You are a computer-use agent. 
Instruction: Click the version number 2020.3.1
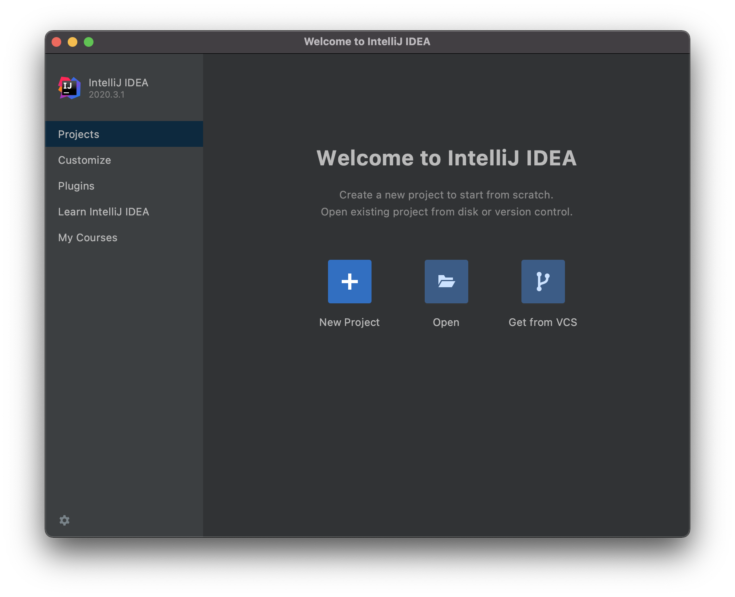click(106, 94)
